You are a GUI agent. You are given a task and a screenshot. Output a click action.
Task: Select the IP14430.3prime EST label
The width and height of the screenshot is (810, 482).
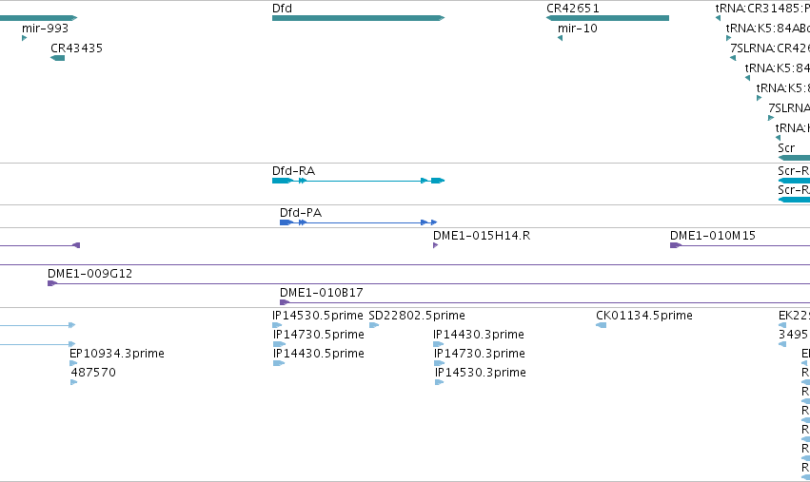pyautogui.click(x=479, y=335)
